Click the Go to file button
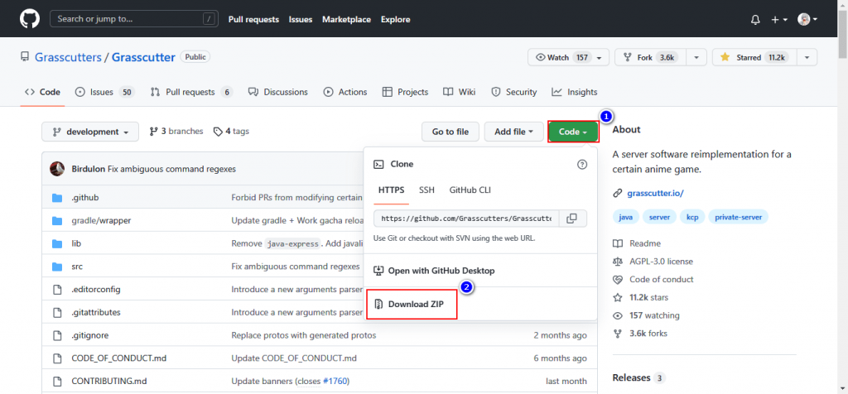The height and width of the screenshot is (394, 848). click(x=450, y=132)
